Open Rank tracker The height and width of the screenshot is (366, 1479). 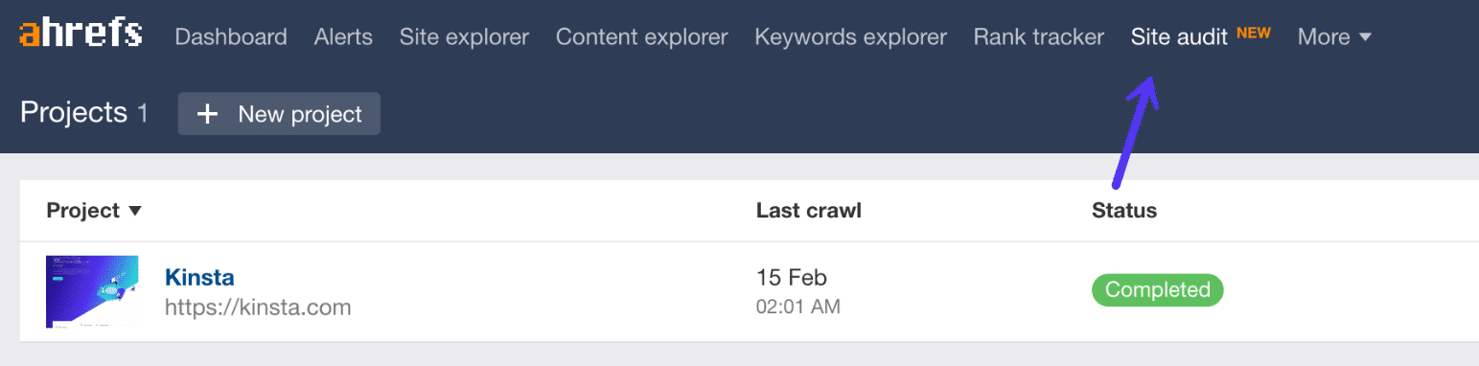tap(1038, 37)
